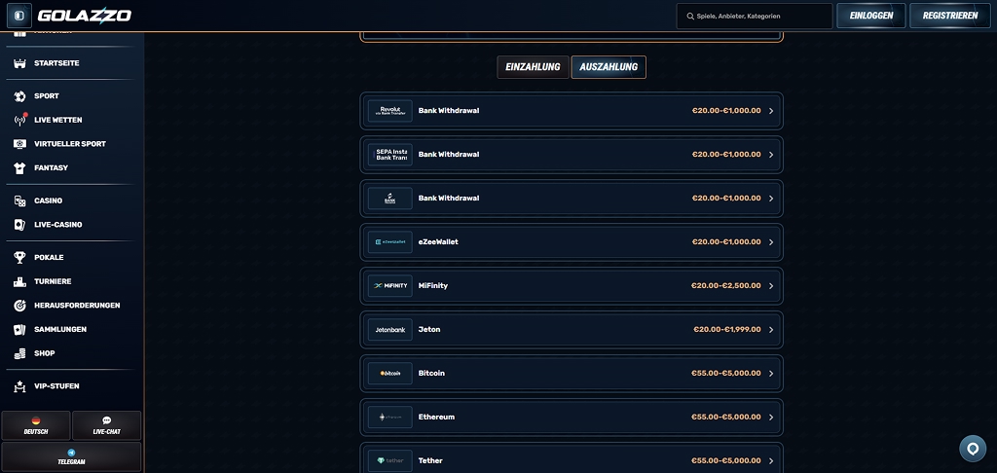Click the VIP-Stufen crown icon
This screenshot has width=997, height=473.
click(19, 386)
